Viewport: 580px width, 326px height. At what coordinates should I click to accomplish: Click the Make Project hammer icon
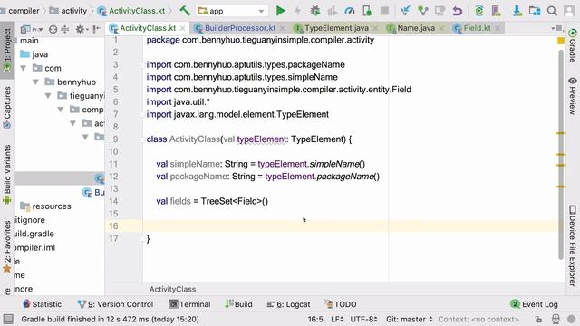point(185,10)
